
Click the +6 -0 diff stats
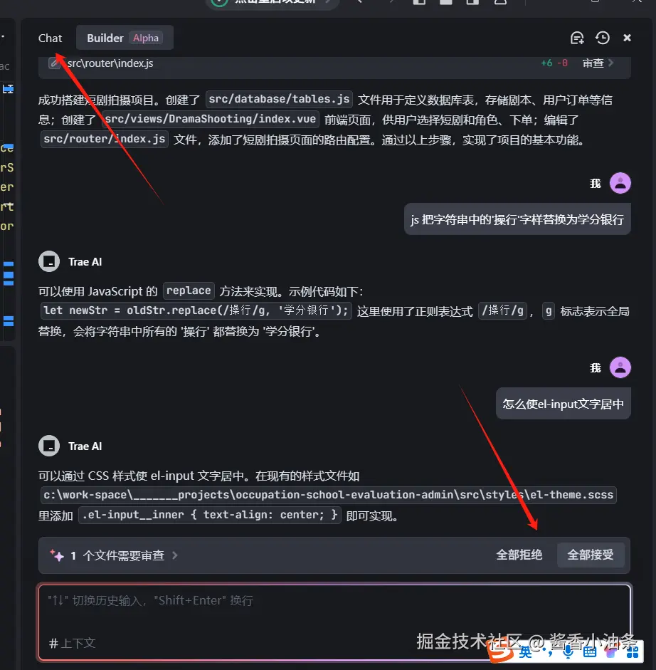click(x=554, y=63)
